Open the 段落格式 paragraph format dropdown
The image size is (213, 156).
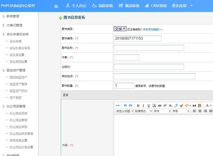click(143, 111)
